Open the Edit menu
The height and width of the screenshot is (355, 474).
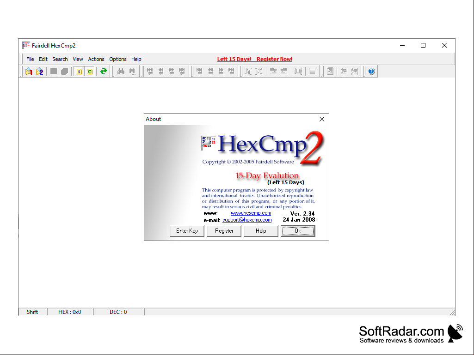click(x=43, y=59)
